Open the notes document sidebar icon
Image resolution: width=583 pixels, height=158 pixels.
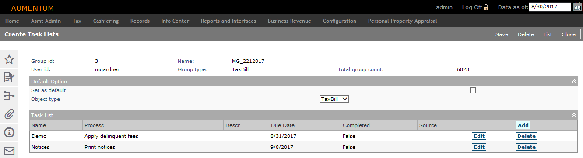(9, 78)
